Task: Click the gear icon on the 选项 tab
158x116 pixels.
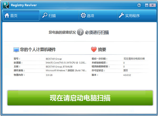Action: tap(83, 16)
